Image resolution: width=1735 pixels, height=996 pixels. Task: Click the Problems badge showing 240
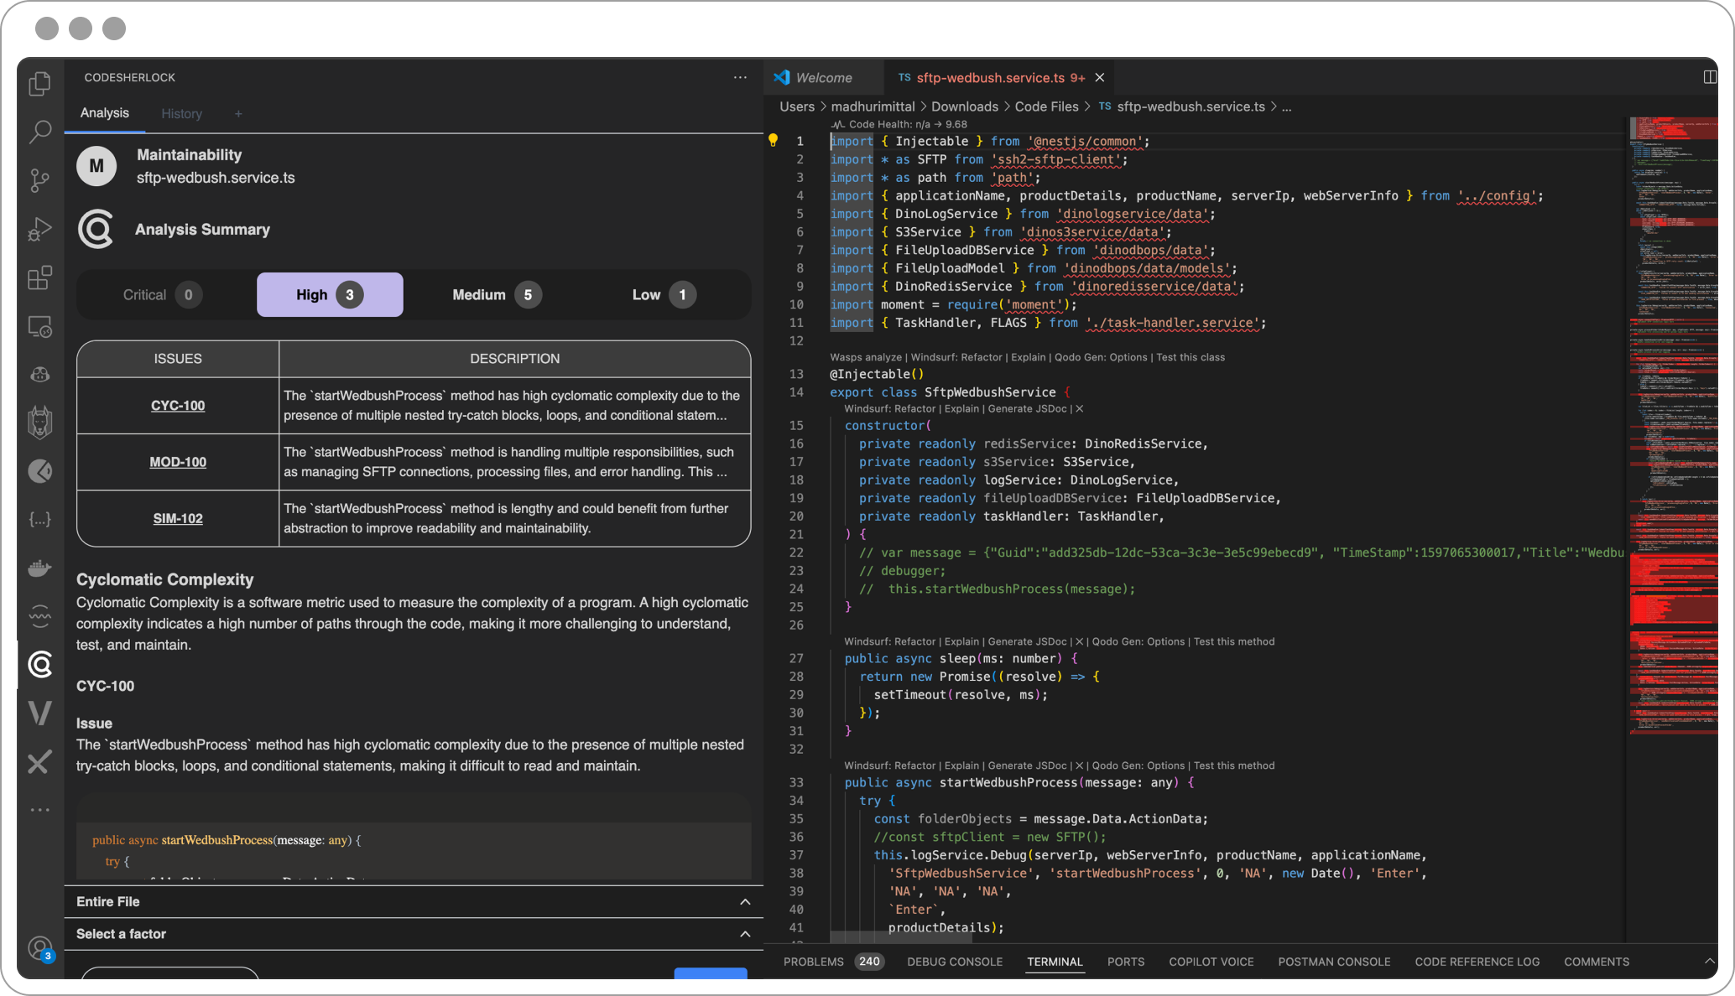coord(869,962)
